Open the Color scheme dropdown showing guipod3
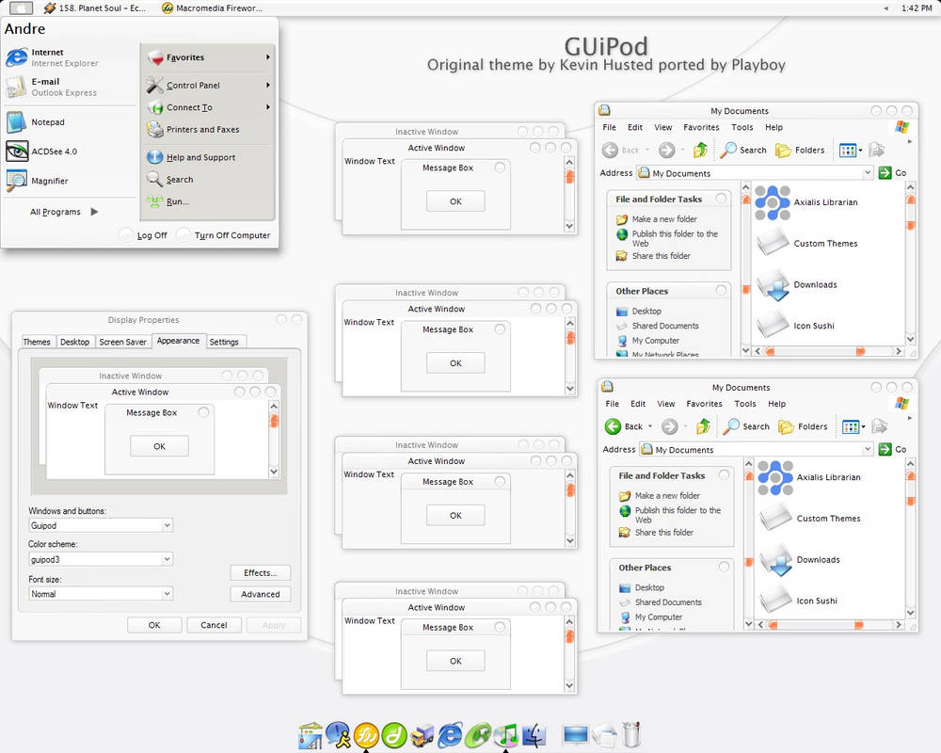 [167, 559]
